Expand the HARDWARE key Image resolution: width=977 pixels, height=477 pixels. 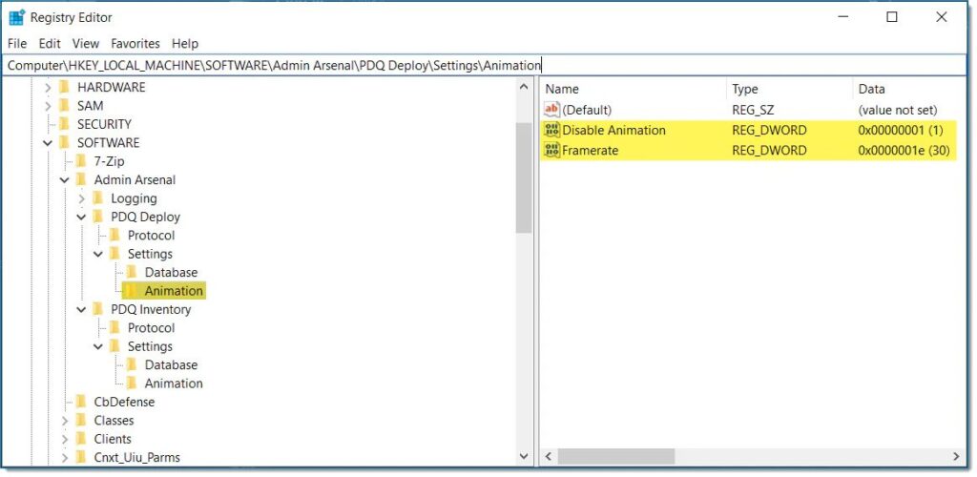49,88
